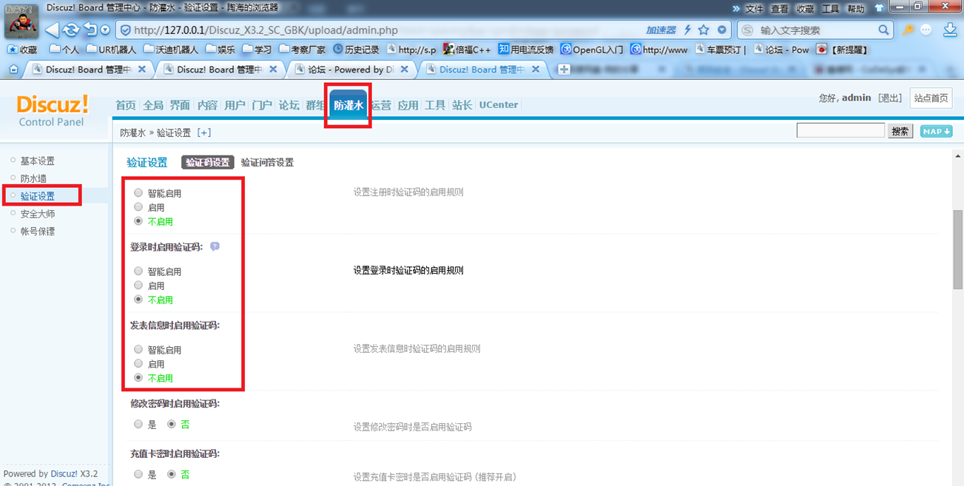Open the 全局 admin navigation tab
Screen dimensions: 964x486
tap(153, 105)
